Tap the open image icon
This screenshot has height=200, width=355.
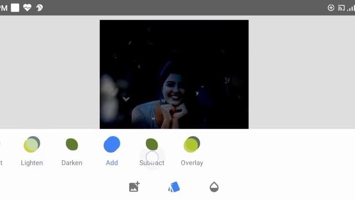[x=134, y=187]
